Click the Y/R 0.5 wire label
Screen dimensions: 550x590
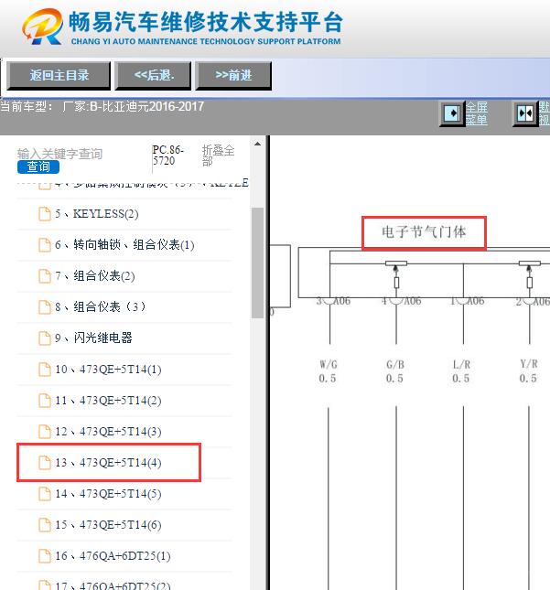tap(529, 371)
